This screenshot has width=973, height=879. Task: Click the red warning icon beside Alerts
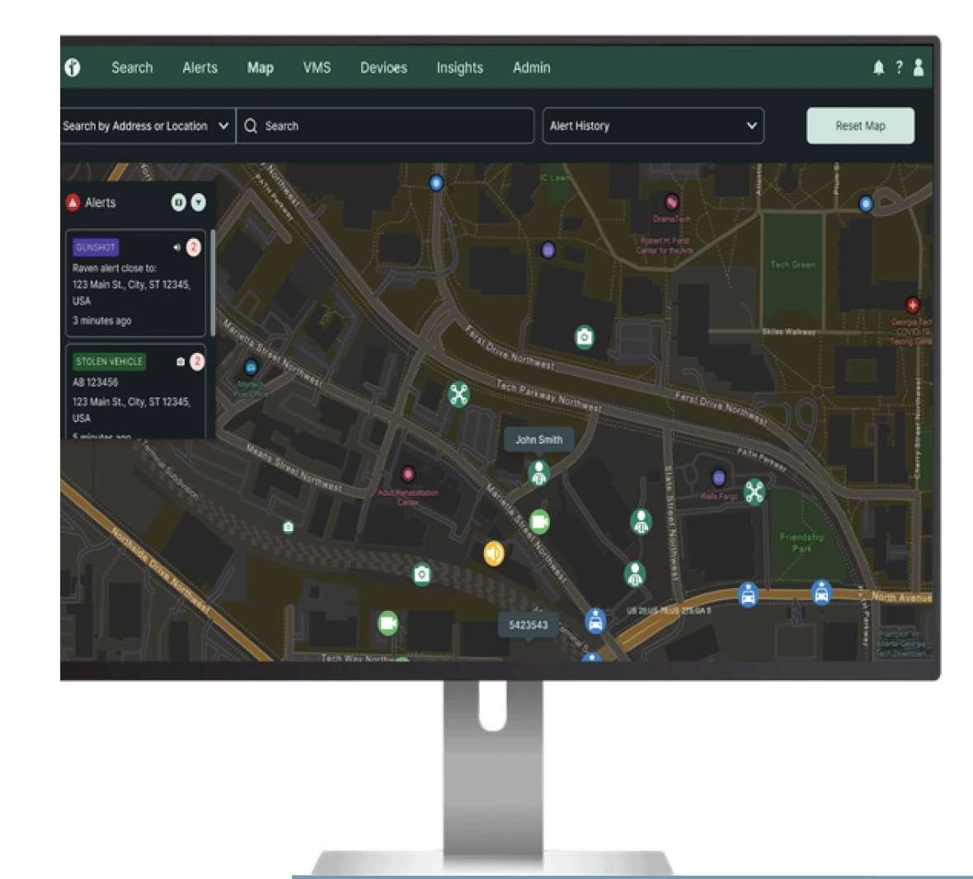(73, 202)
